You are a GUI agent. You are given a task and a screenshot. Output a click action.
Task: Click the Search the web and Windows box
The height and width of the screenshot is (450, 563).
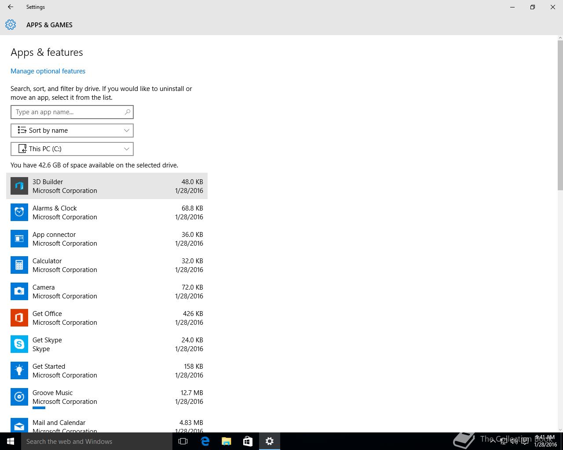(x=97, y=441)
